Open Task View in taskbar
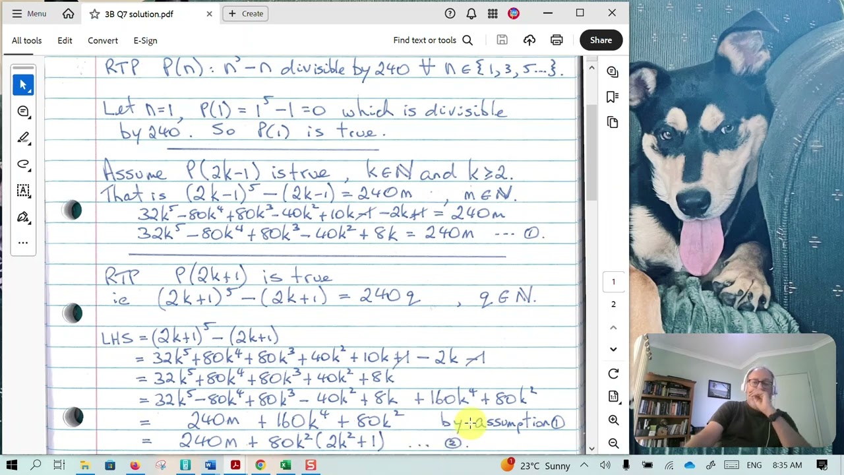The width and height of the screenshot is (844, 475). point(59,465)
